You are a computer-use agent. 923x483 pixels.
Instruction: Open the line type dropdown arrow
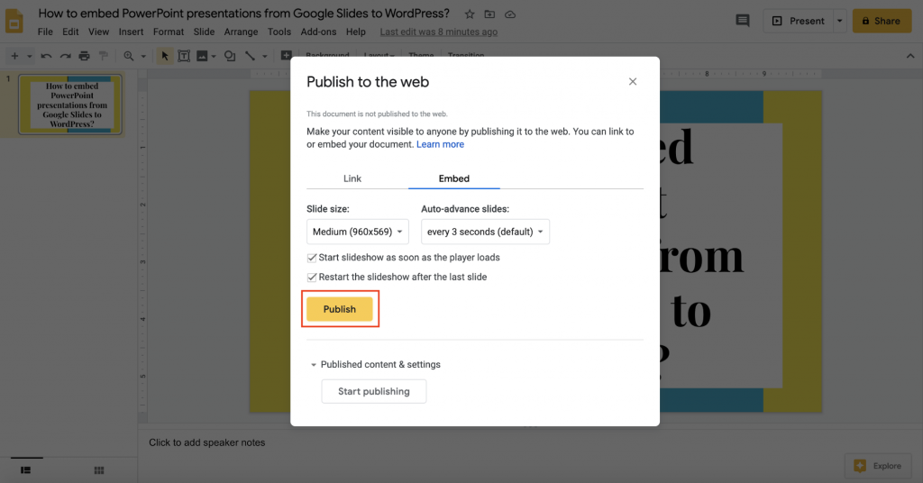click(265, 57)
